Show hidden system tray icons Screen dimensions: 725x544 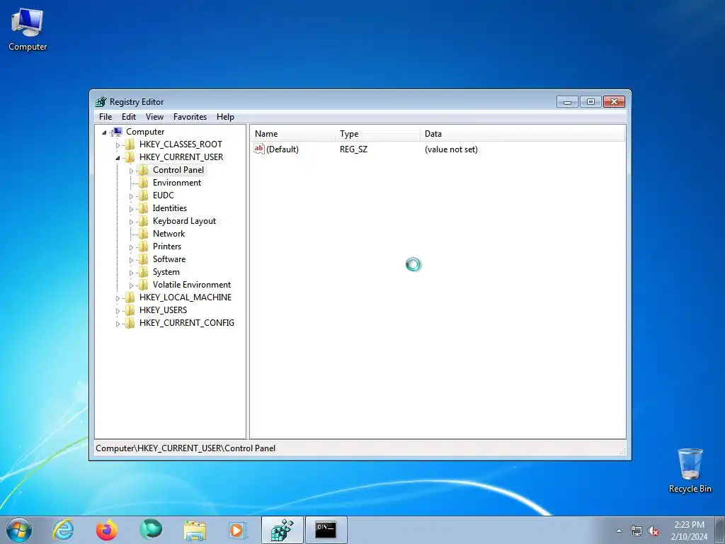[619, 531]
